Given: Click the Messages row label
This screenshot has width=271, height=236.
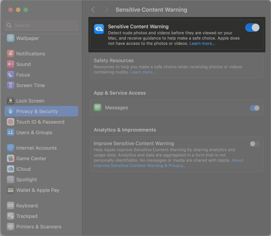Looking at the screenshot, I should click(x=116, y=107).
